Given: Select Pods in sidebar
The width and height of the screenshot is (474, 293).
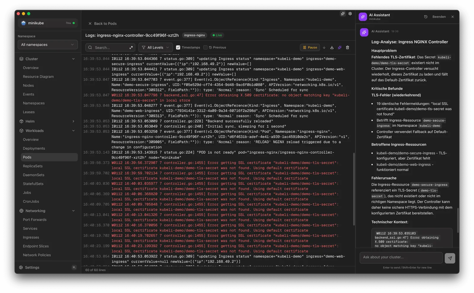Looking at the screenshot, I should tap(49, 157).
